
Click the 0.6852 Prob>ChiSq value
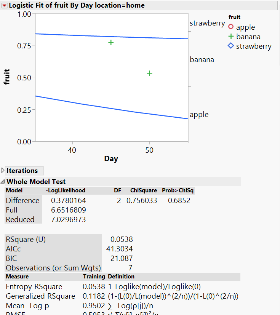pyautogui.click(x=179, y=200)
